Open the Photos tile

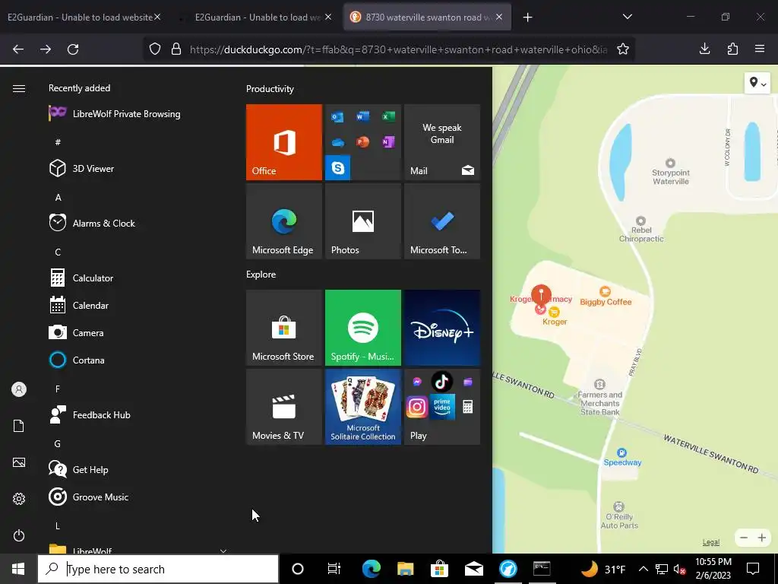pyautogui.click(x=362, y=221)
